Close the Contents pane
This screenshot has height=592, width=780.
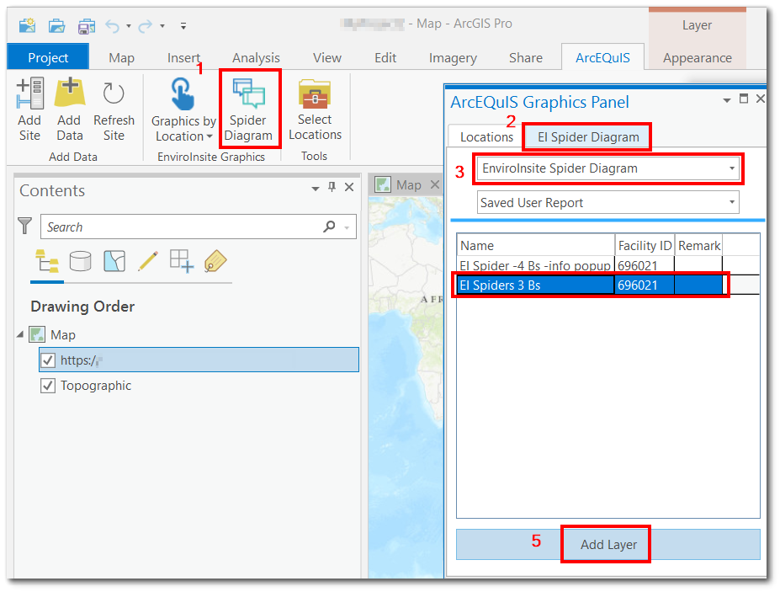349,187
